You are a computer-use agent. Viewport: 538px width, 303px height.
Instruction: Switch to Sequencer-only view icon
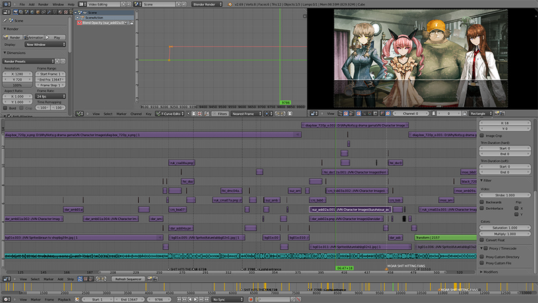coord(80,279)
